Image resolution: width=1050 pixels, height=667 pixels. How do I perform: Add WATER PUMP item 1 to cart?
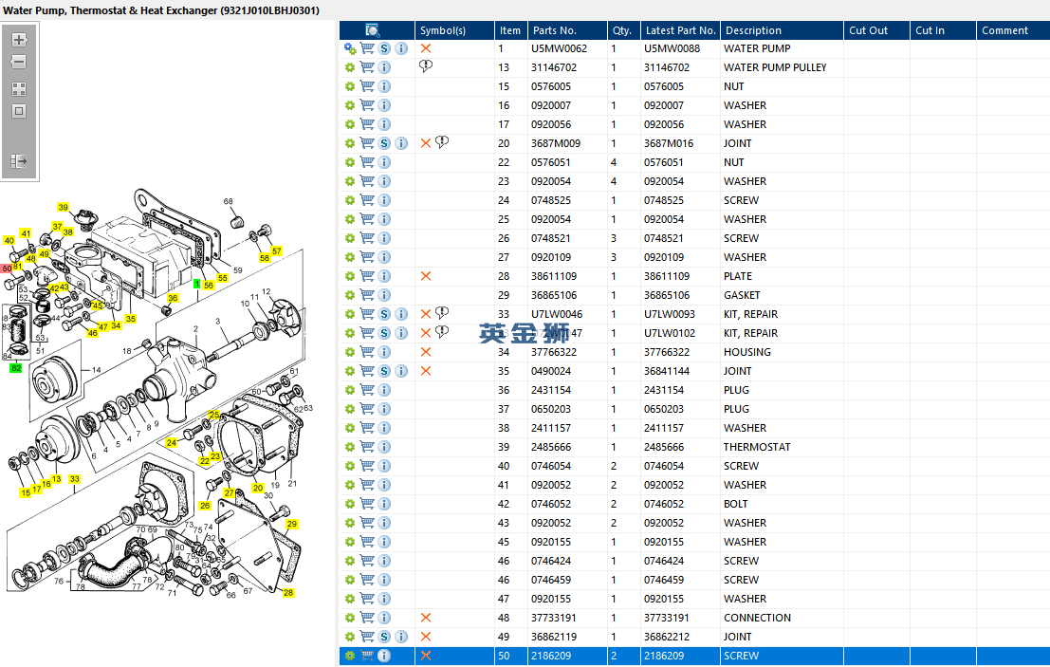point(367,48)
